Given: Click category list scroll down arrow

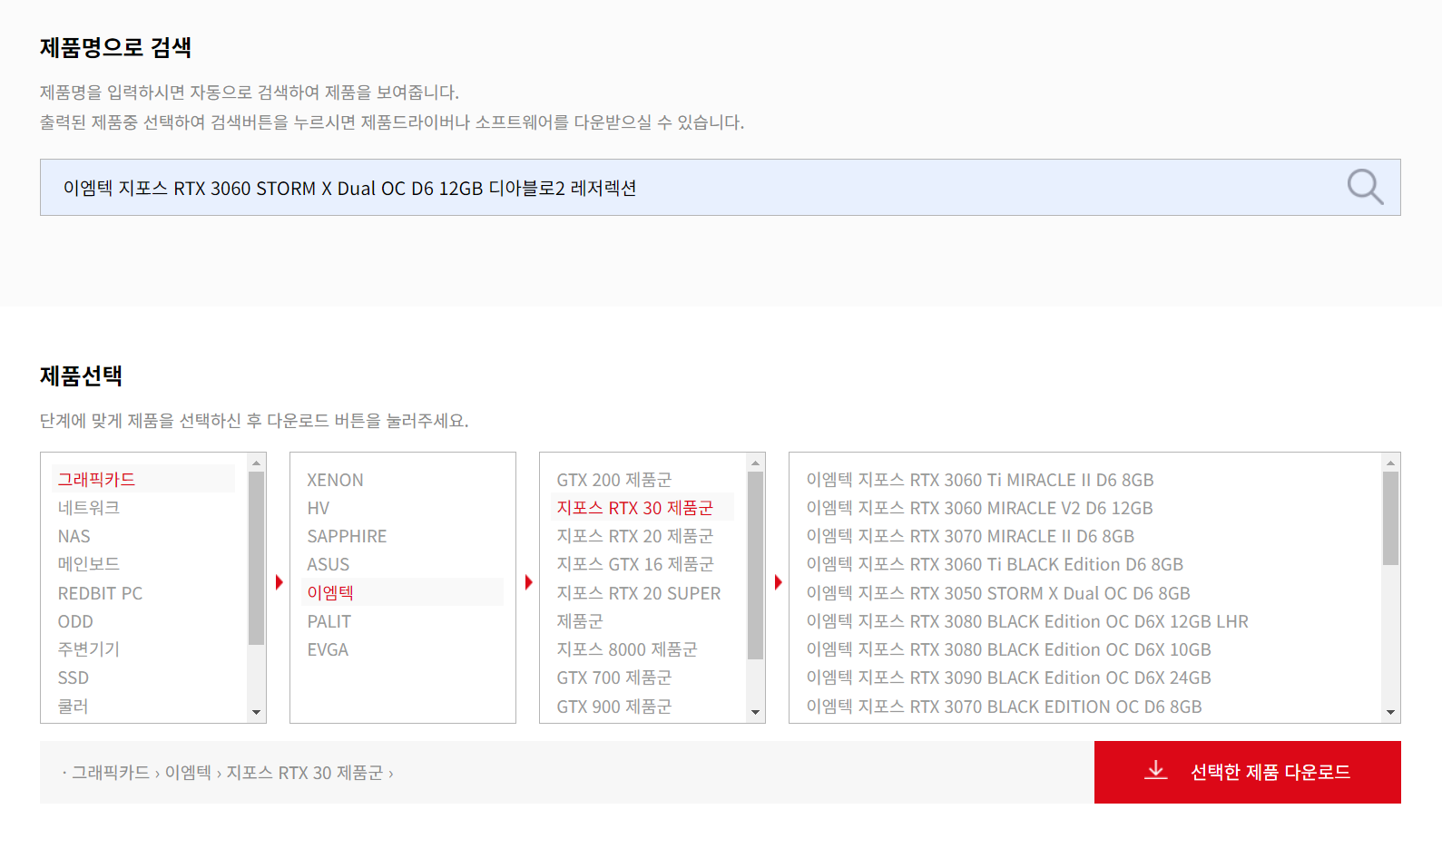Looking at the screenshot, I should (x=257, y=712).
